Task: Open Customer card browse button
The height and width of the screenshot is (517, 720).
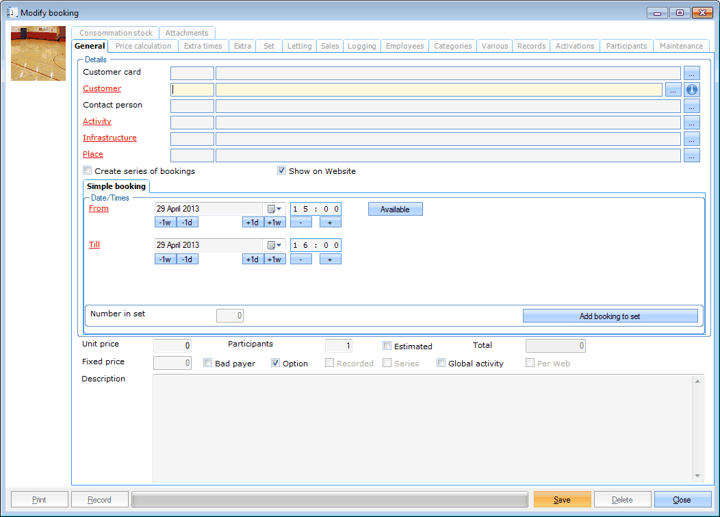Action: tap(692, 73)
